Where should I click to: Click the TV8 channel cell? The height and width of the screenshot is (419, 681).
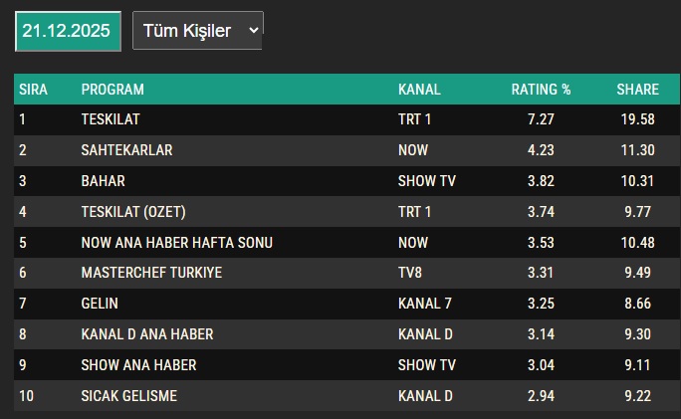click(410, 273)
